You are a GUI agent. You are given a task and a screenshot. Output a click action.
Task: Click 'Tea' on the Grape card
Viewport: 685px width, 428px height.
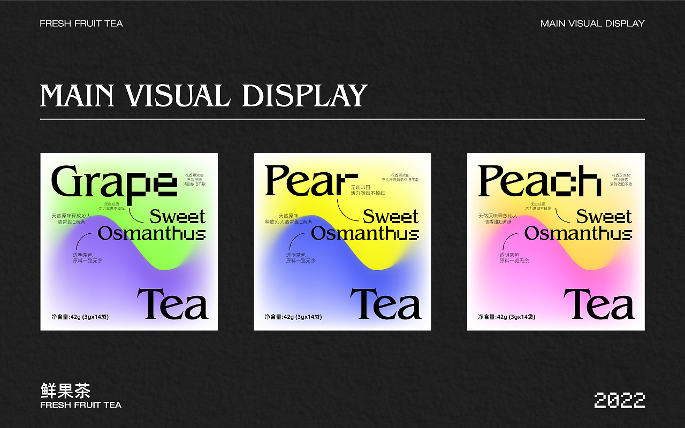pyautogui.click(x=172, y=304)
